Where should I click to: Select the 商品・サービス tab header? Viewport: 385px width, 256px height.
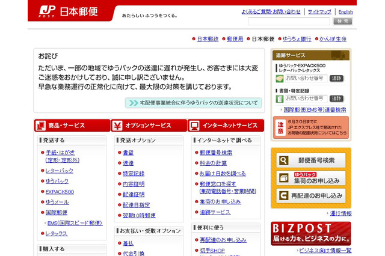pos(72,126)
